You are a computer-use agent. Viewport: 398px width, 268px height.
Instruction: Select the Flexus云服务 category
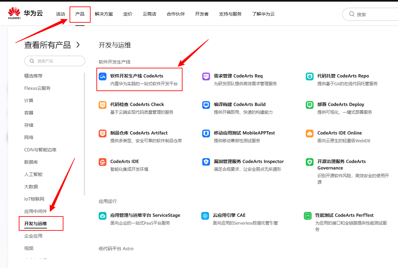click(38, 88)
